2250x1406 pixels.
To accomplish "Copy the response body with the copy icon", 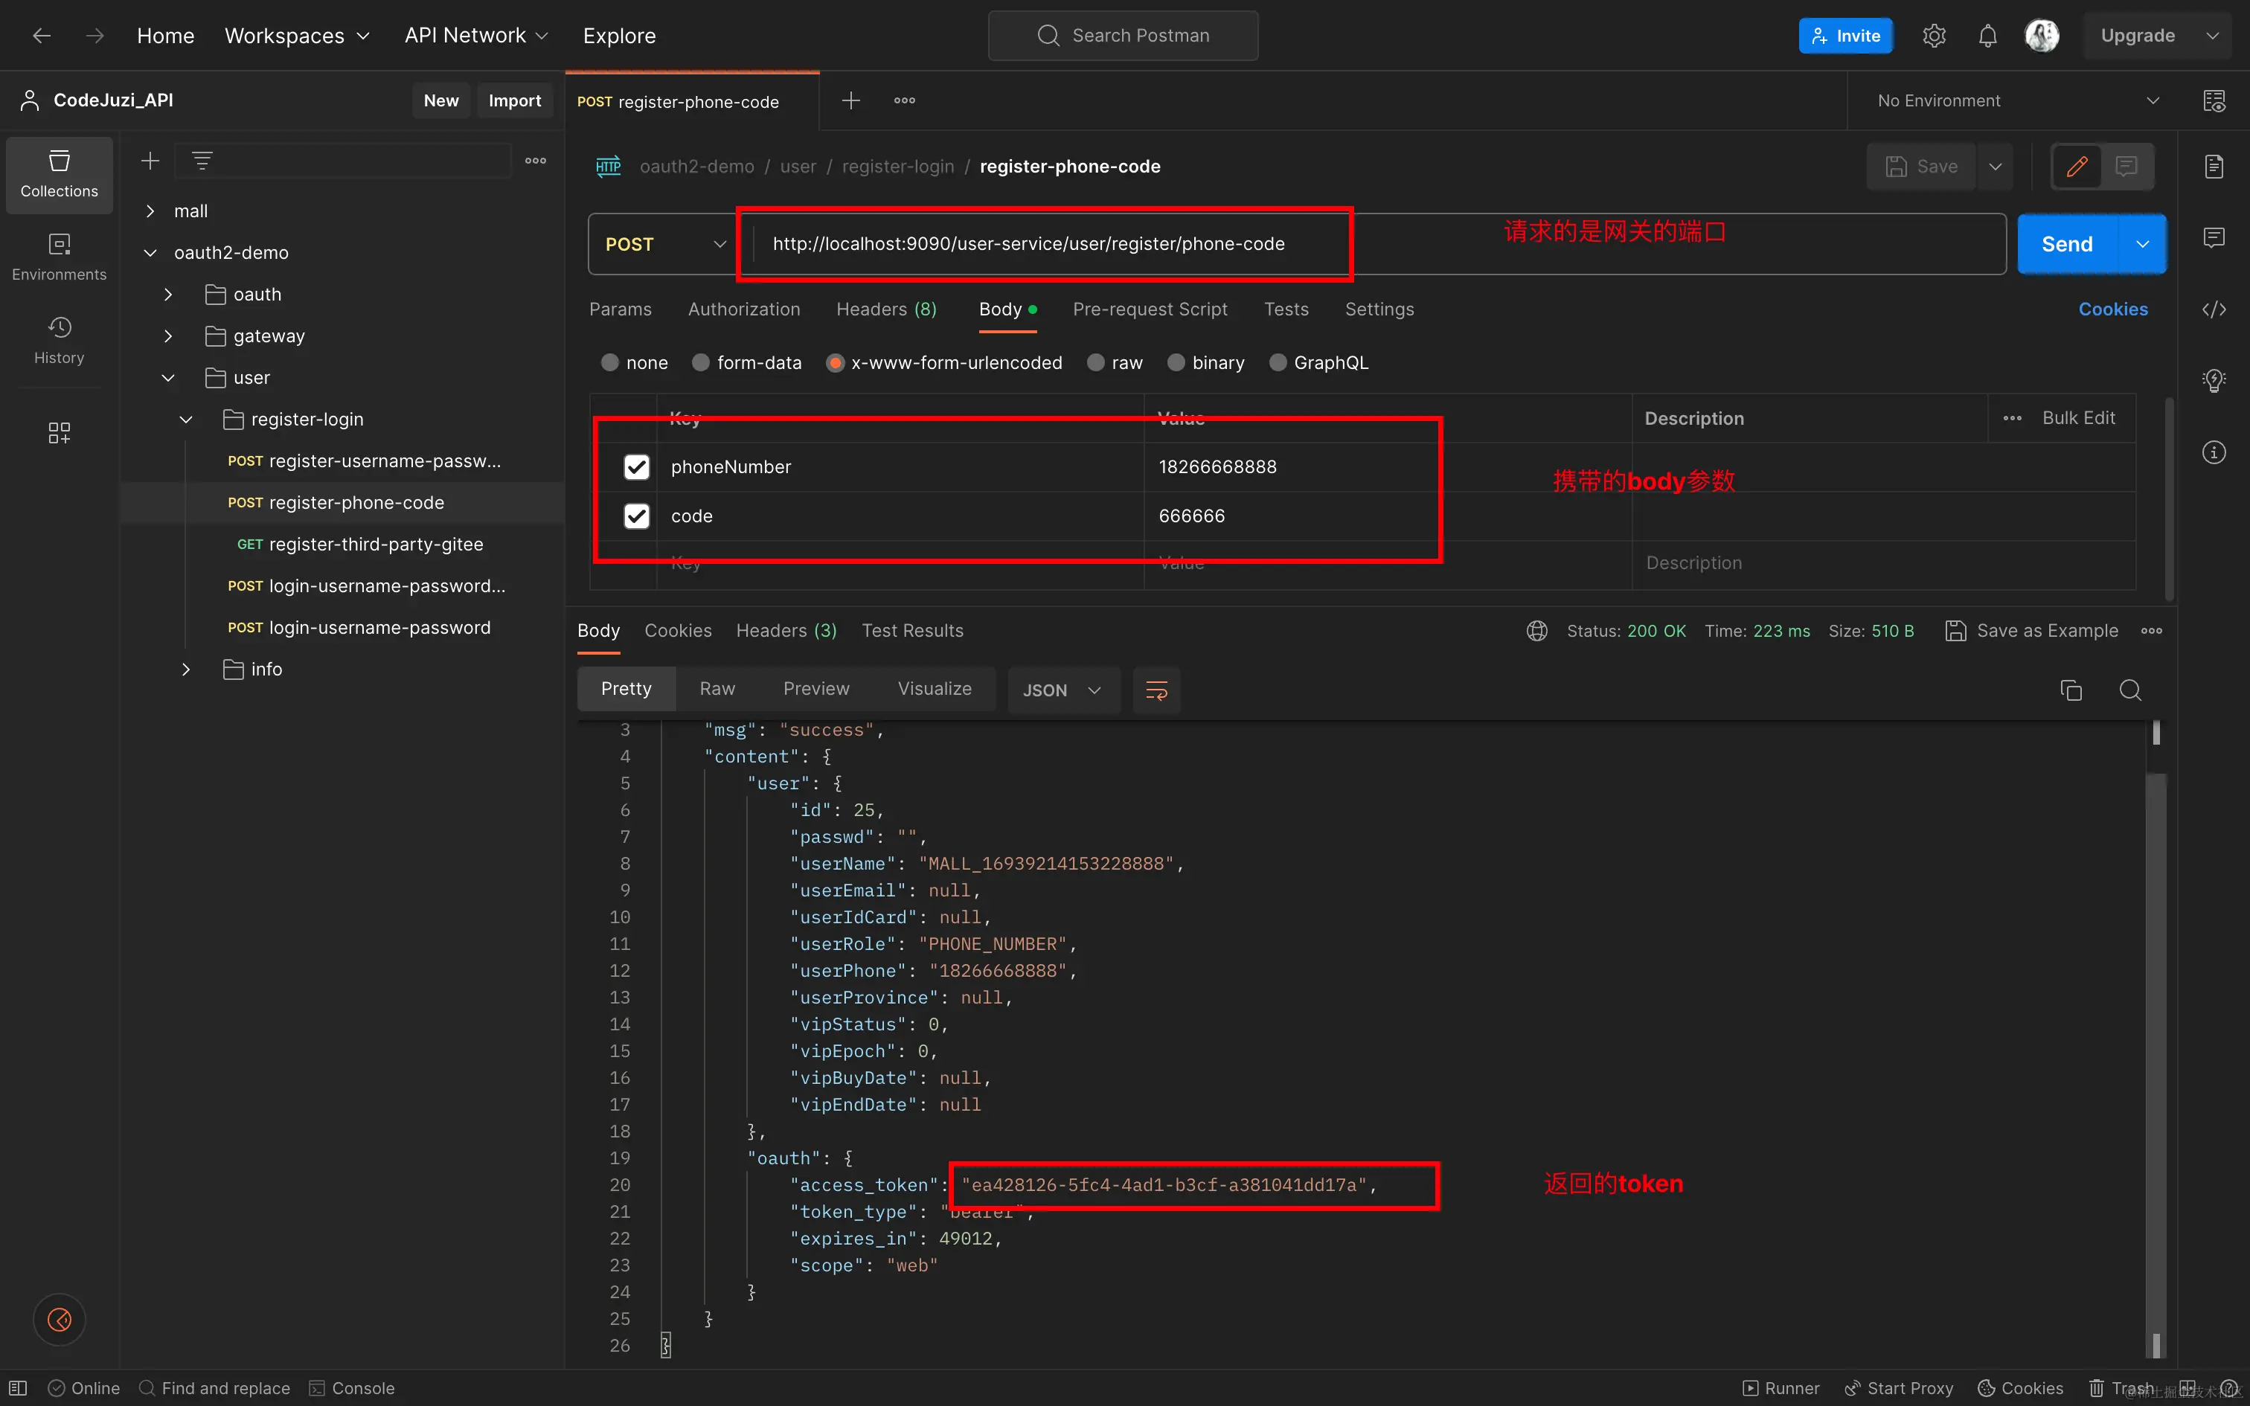I will click(x=2071, y=690).
